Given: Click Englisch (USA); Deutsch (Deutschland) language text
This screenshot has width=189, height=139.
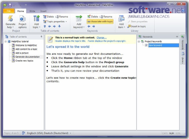Looking at the screenshot, I should [x=48, y=133].
